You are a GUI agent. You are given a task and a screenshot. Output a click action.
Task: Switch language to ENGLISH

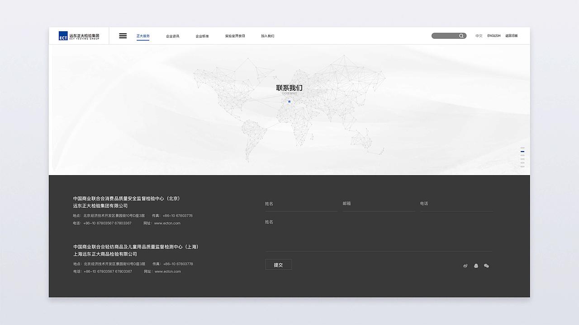(x=494, y=36)
